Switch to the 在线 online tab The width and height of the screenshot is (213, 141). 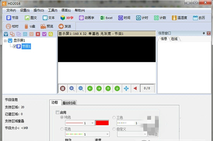tap(174, 39)
